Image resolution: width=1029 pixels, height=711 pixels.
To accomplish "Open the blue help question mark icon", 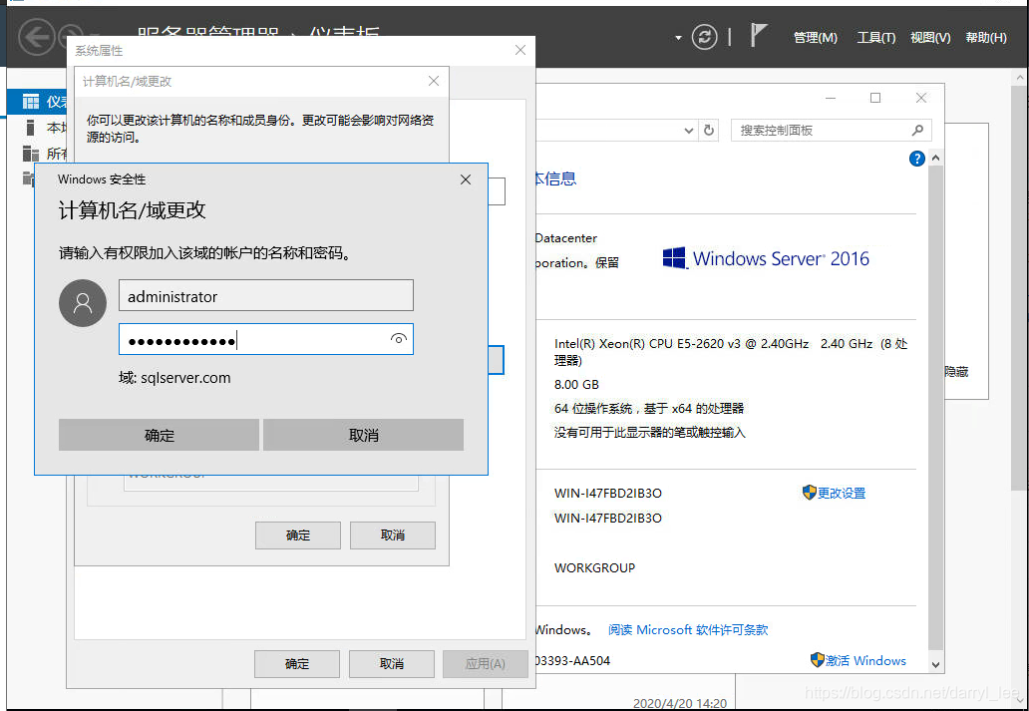I will (916, 159).
